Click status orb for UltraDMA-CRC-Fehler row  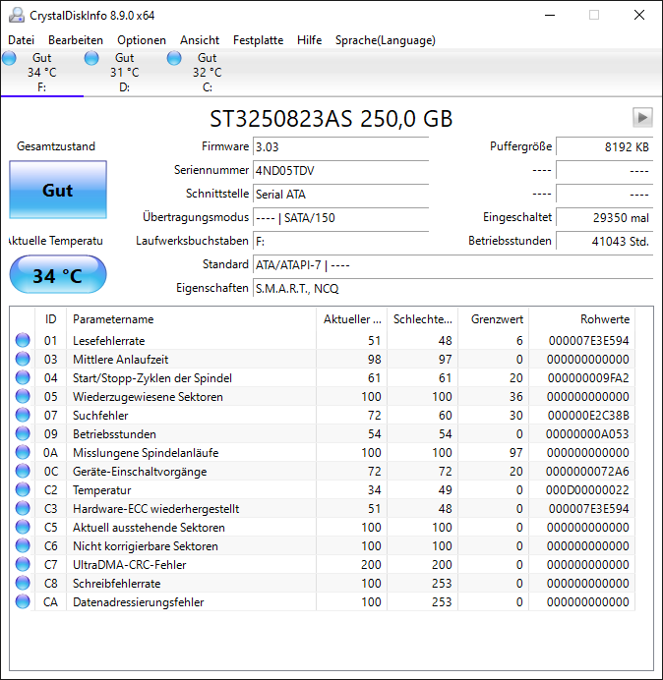coord(23,564)
